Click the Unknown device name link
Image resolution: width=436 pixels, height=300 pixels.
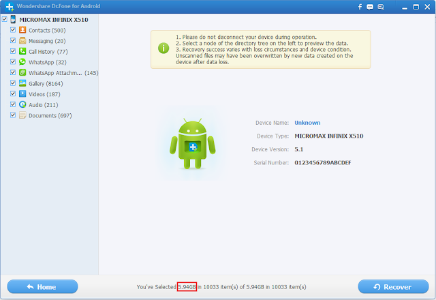pyautogui.click(x=307, y=123)
